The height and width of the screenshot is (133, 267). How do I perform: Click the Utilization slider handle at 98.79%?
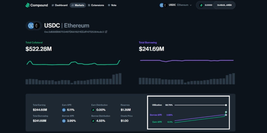[x=226, y=105]
